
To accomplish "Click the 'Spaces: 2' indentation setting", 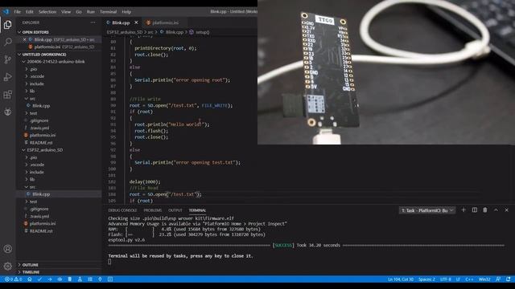I will 426,279.
